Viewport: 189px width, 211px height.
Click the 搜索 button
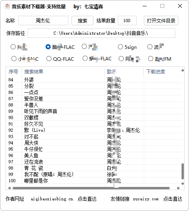click(83, 21)
